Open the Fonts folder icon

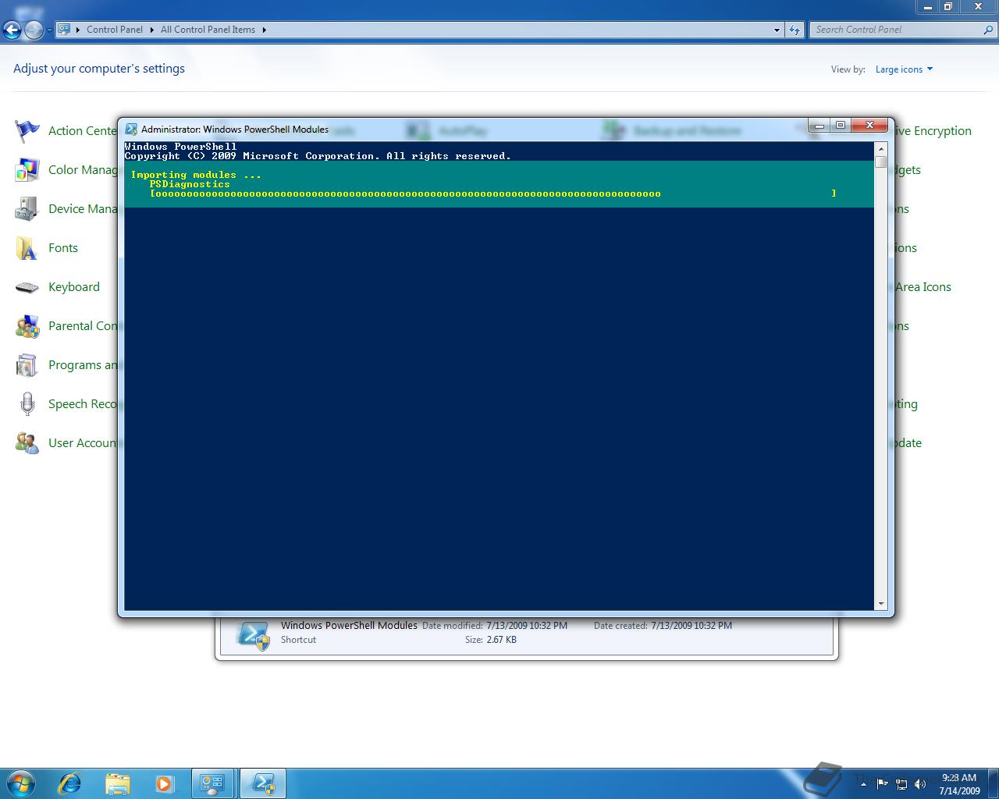27,248
